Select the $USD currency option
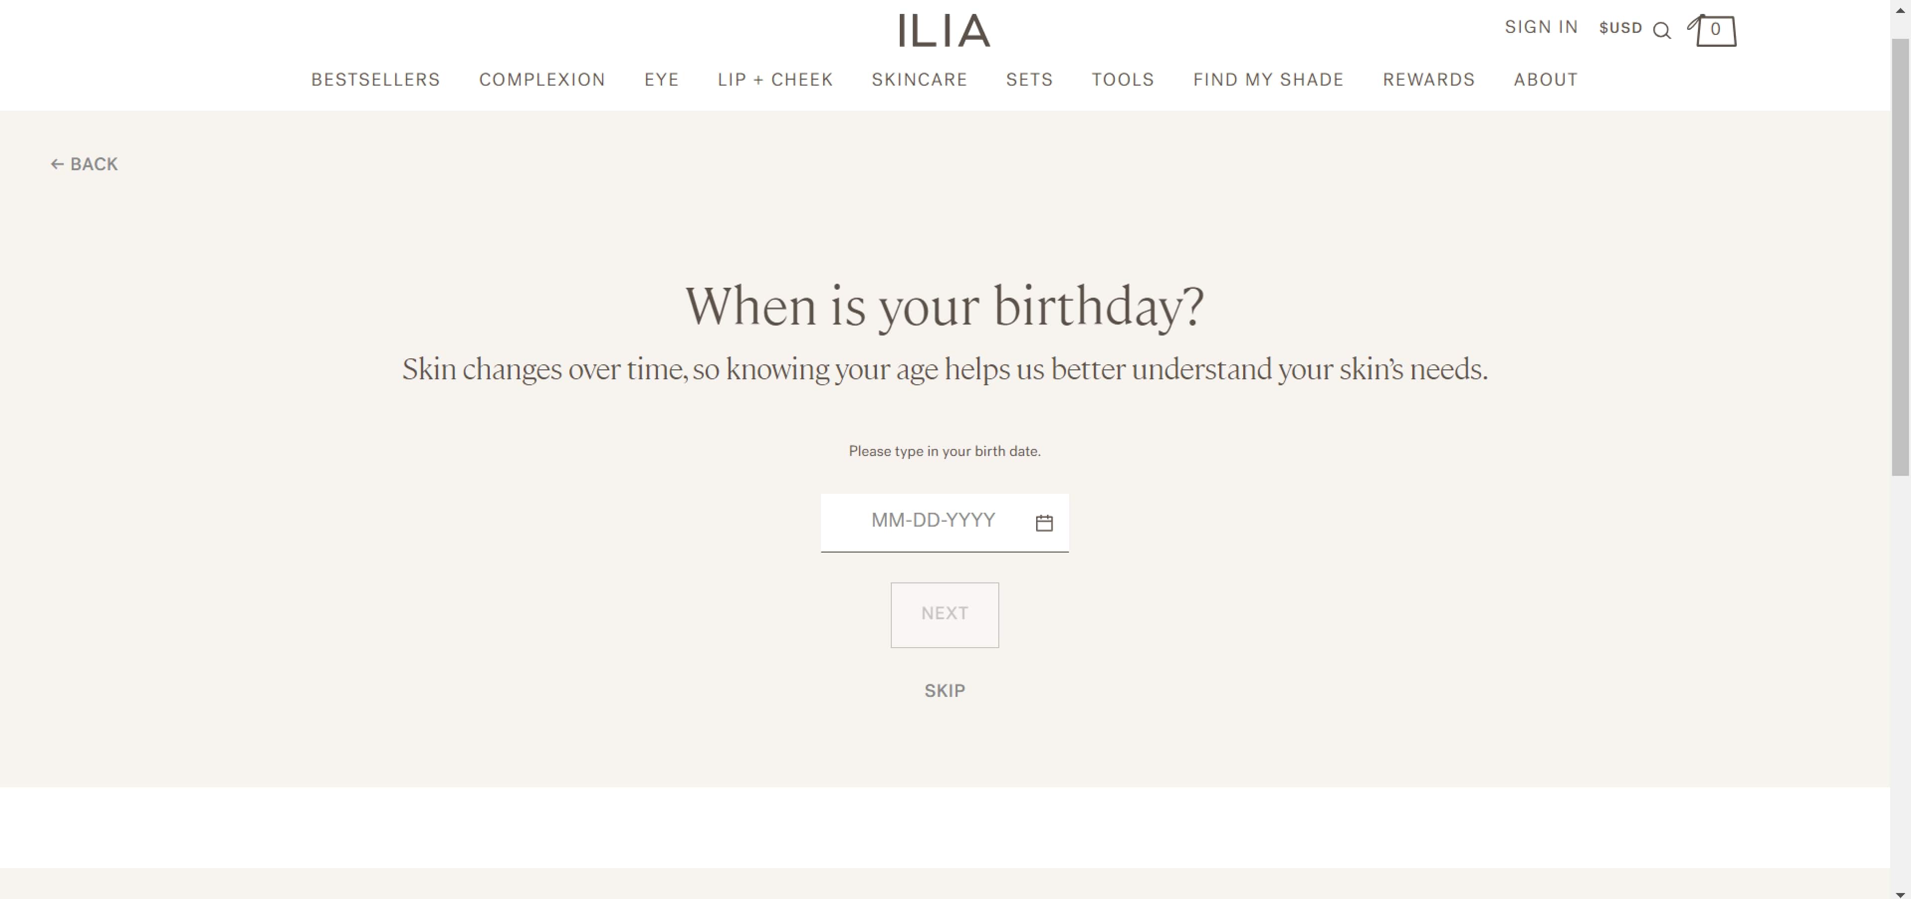This screenshot has height=899, width=1911. (x=1620, y=28)
